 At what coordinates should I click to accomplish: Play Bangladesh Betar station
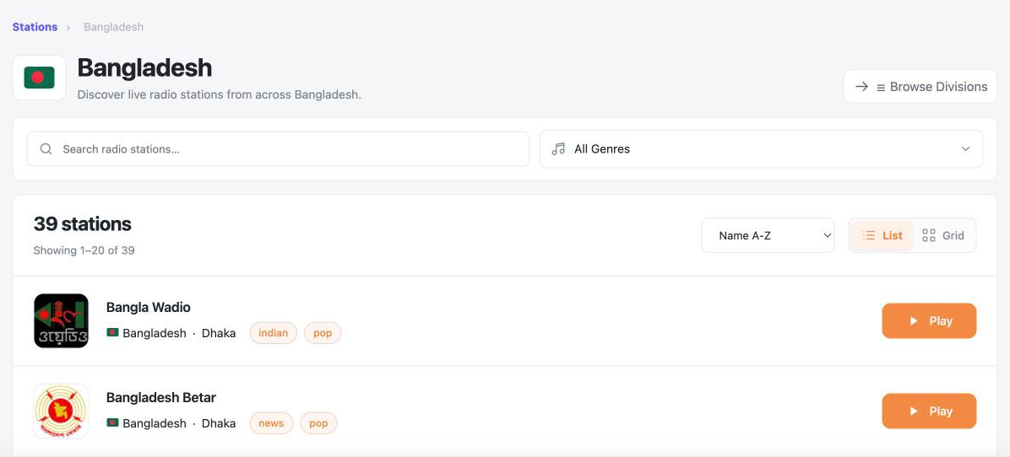pos(929,411)
